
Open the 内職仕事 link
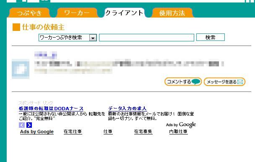click(x=178, y=132)
